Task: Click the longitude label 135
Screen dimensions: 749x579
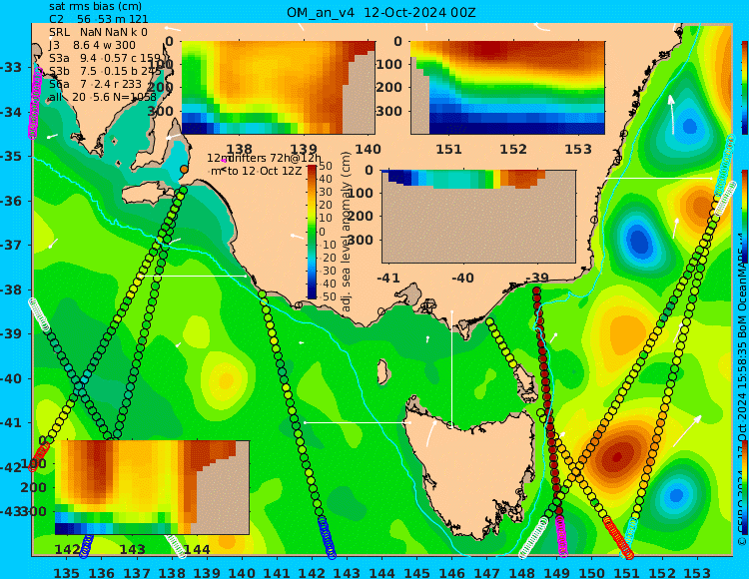Action: coord(66,573)
